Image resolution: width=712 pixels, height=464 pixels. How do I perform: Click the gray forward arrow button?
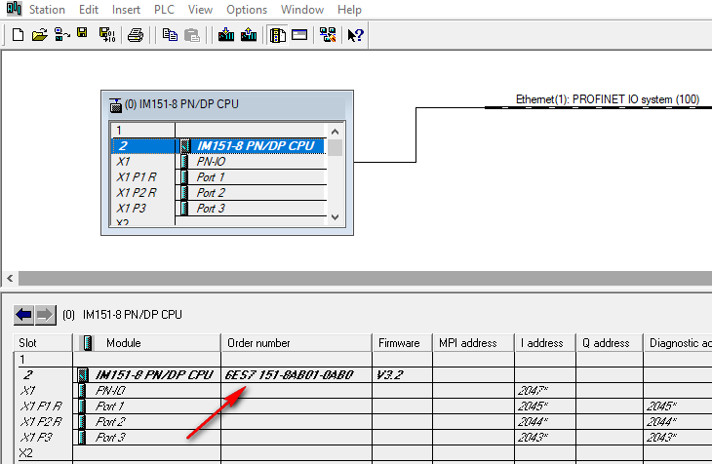pos(45,315)
